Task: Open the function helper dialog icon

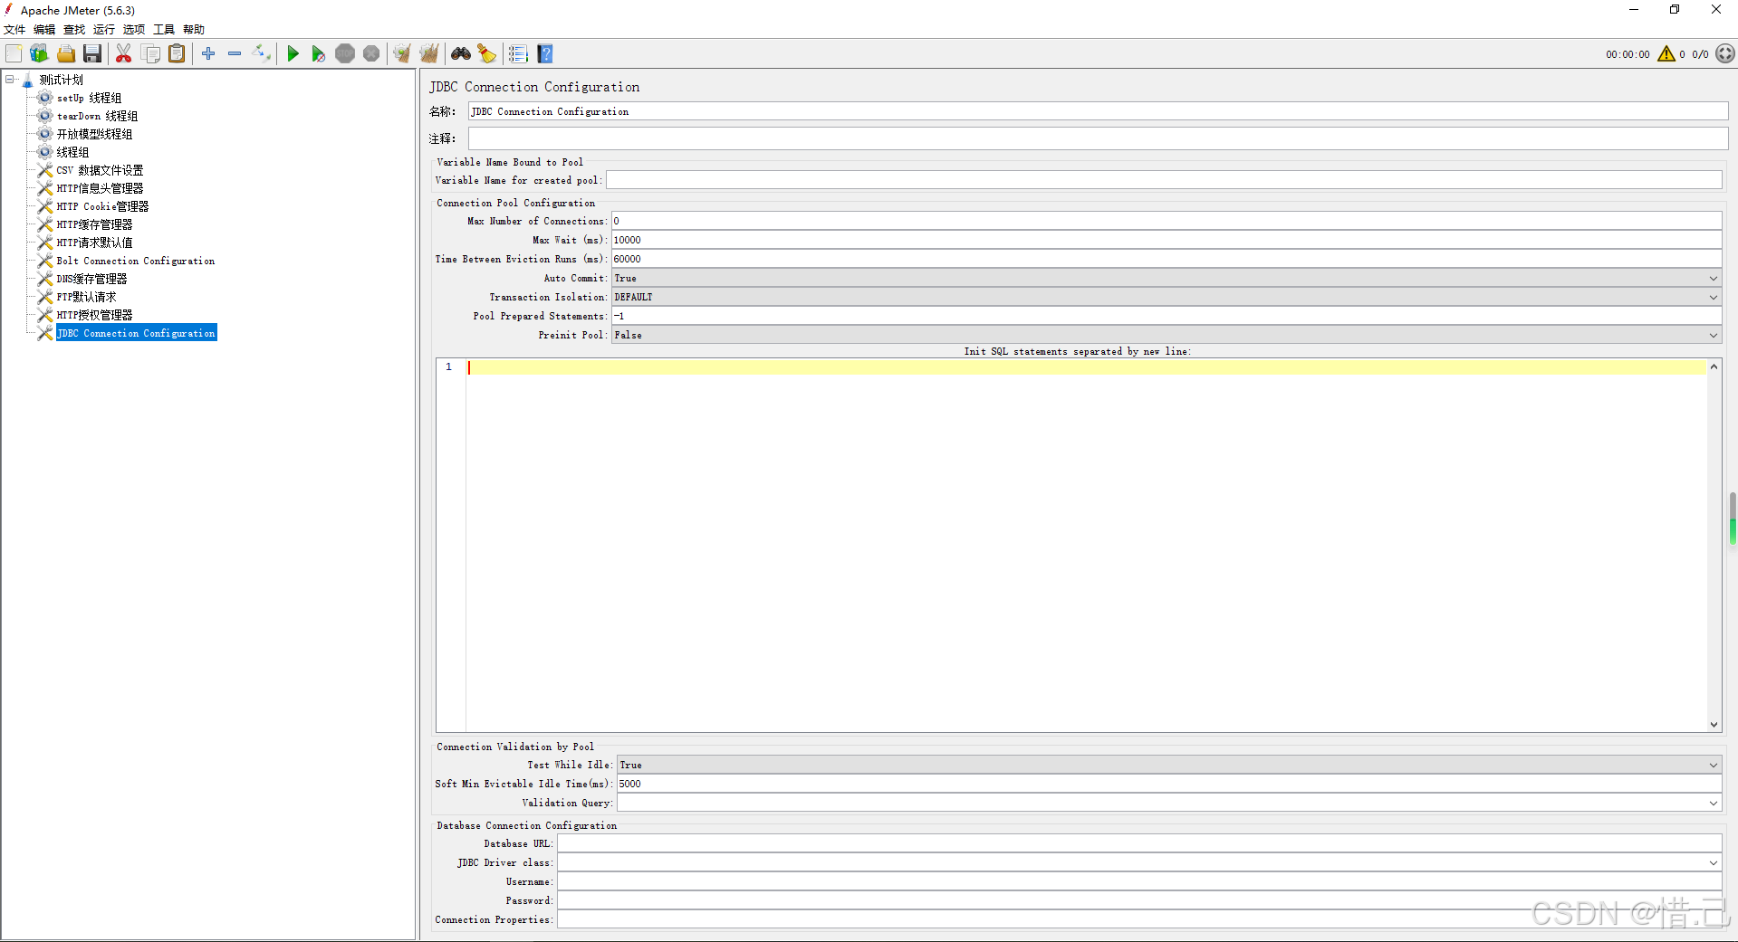Action: [x=518, y=54]
